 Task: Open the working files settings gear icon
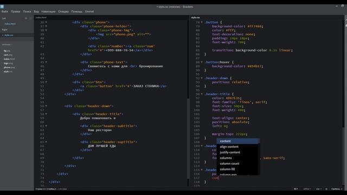(26, 18)
